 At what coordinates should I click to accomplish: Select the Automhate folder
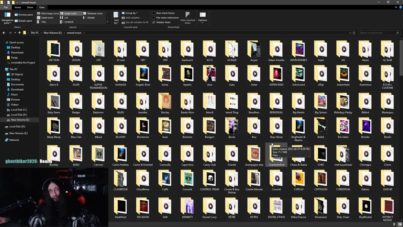[343, 76]
